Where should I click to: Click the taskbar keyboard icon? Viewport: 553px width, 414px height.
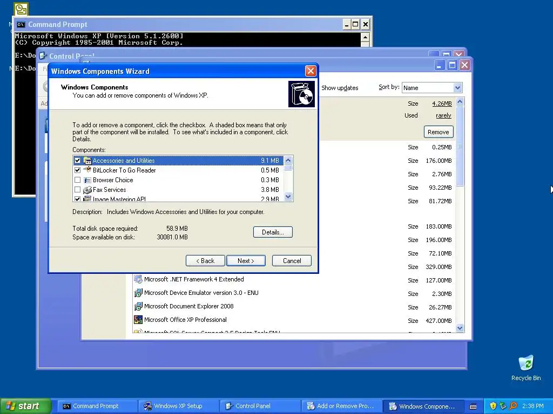tap(473, 406)
